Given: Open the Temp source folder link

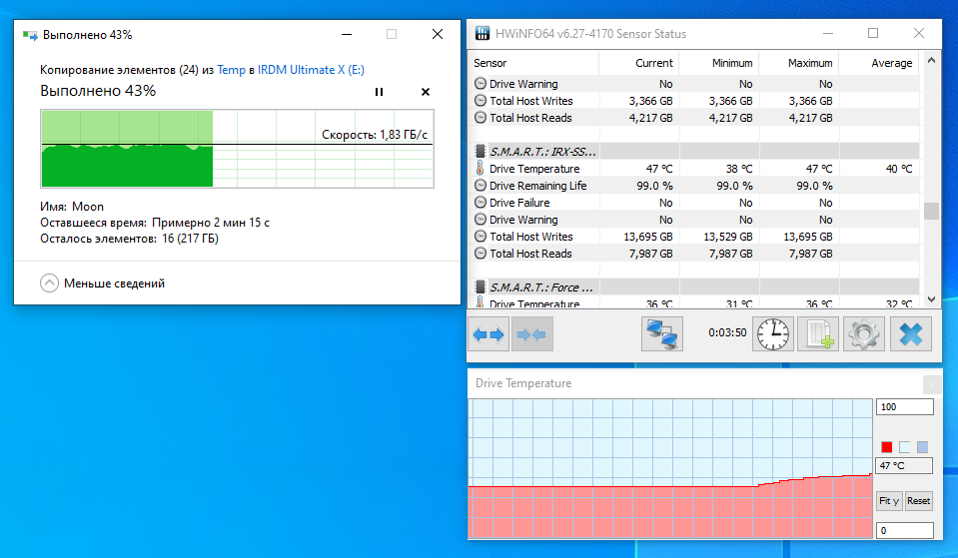Looking at the screenshot, I should coord(231,70).
